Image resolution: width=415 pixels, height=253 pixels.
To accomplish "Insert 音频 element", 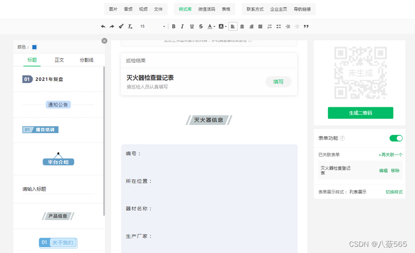I will pos(128,9).
